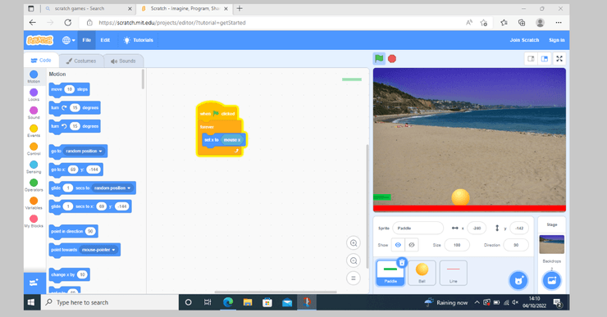
Task: Click the set x to mouse x block
Action: coord(224,140)
